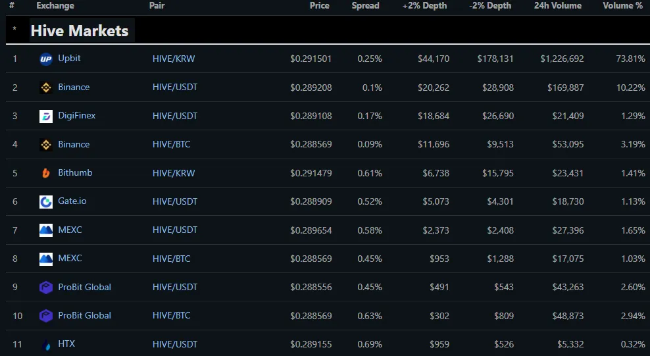Open the MEXC link in row 8

[70, 258]
